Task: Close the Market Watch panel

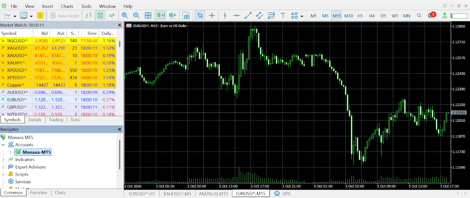Action: (x=120, y=25)
